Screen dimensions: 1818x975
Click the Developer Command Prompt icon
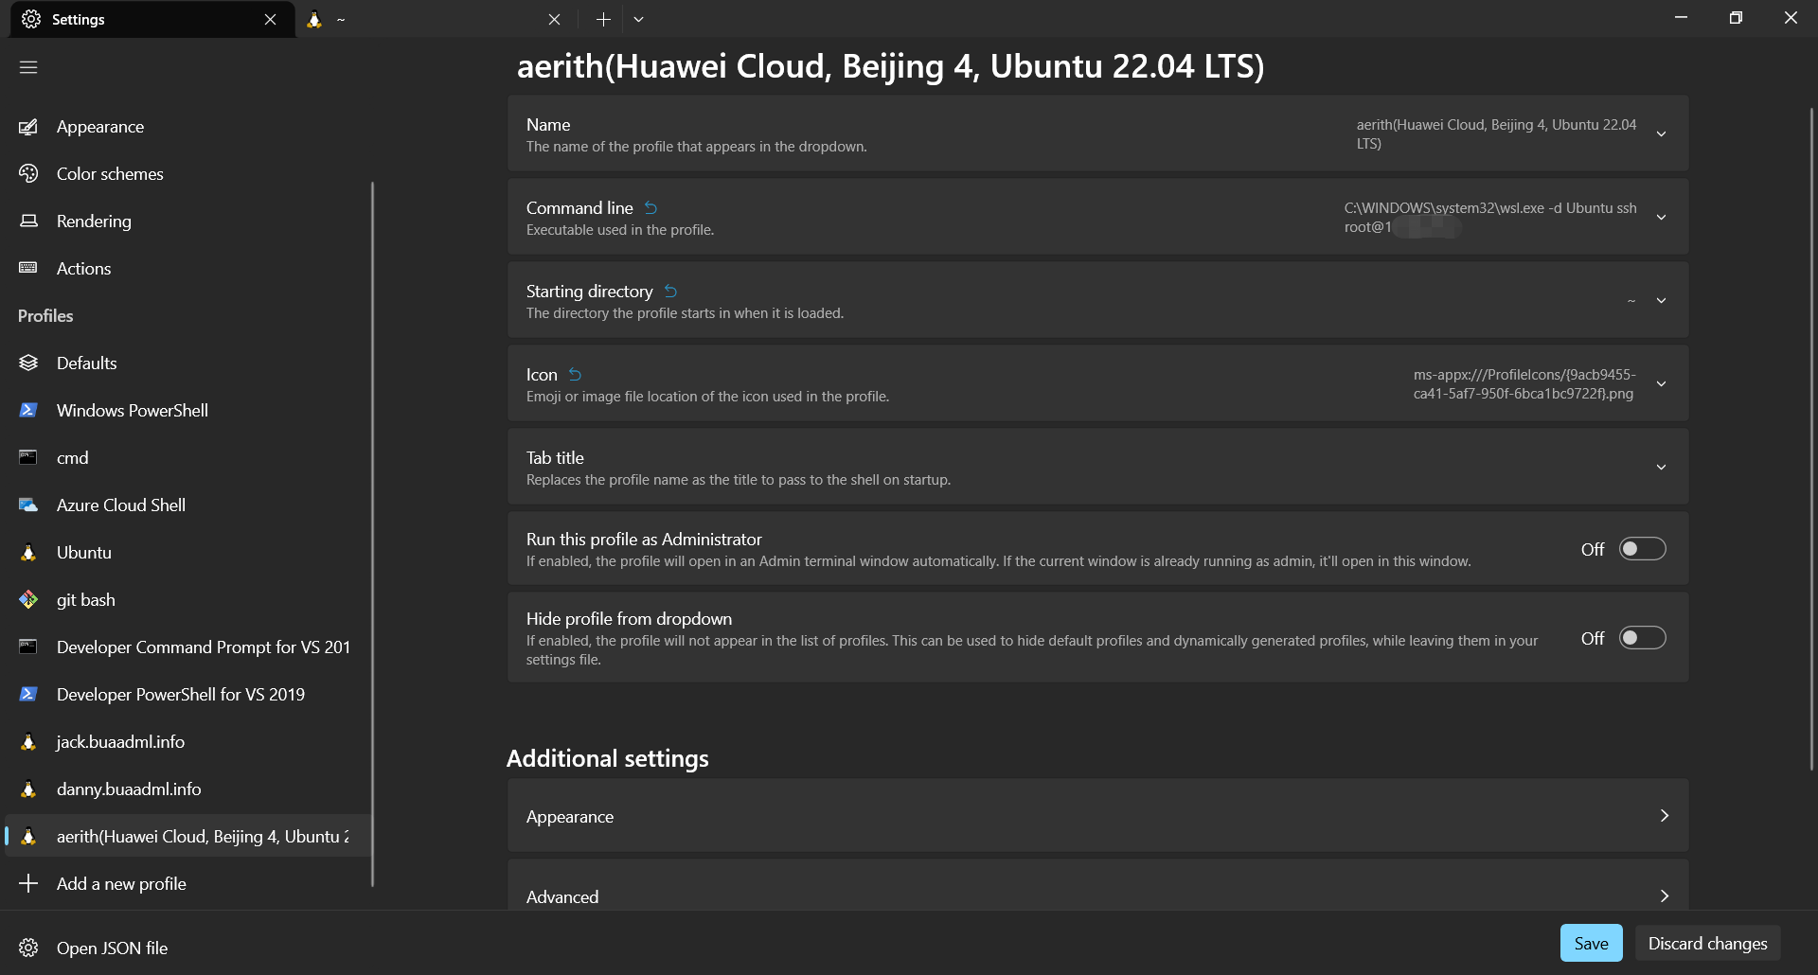click(x=28, y=647)
